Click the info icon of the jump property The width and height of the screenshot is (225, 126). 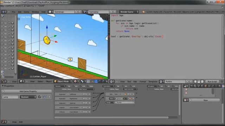[x=44, y=97]
